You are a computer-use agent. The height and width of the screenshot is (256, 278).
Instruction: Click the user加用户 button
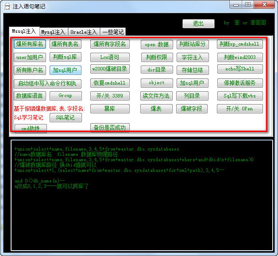point(30,57)
